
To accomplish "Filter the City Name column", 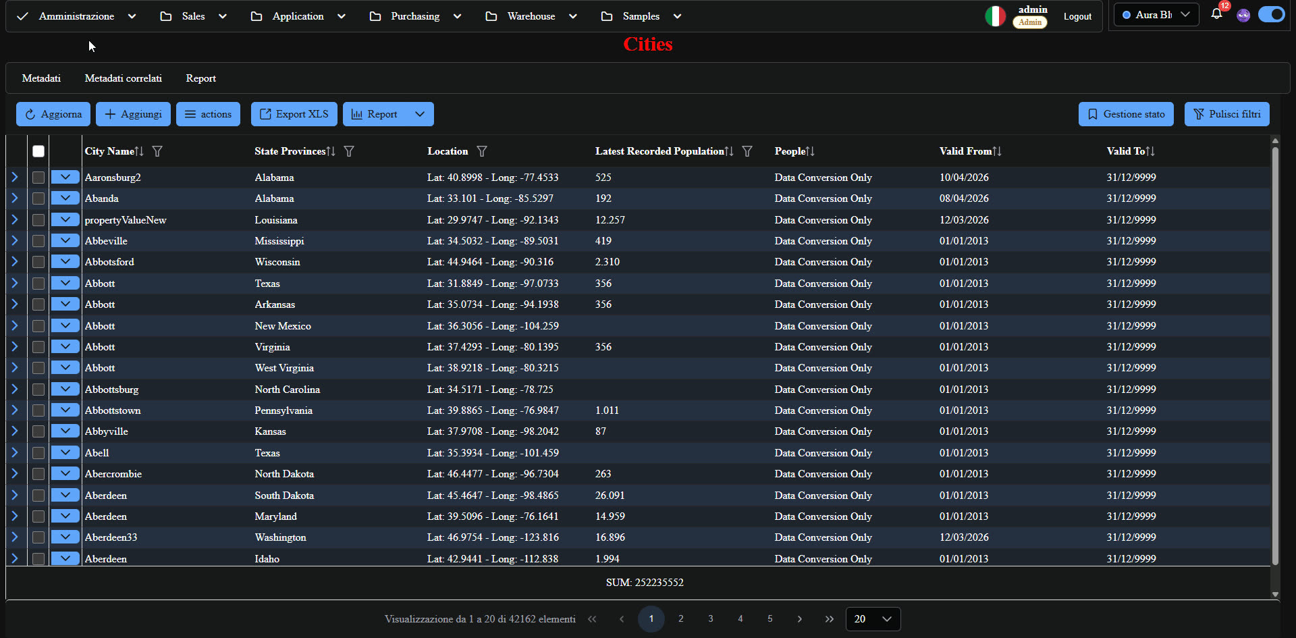I will (x=157, y=151).
